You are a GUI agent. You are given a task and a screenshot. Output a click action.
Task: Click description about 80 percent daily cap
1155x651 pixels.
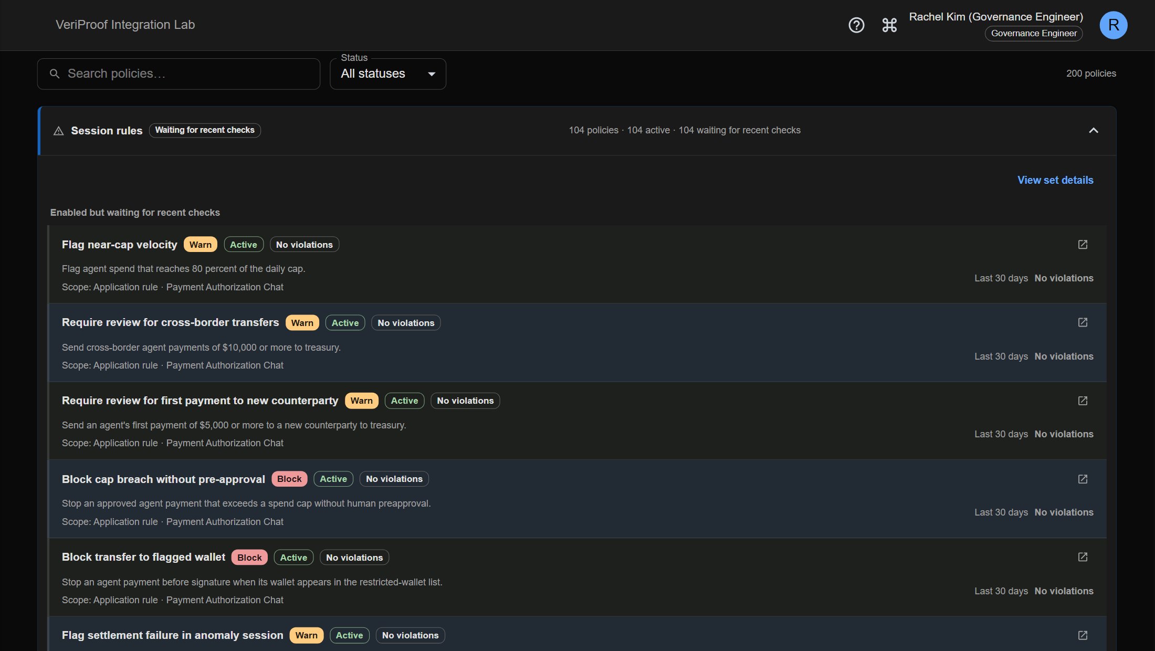coord(183,269)
